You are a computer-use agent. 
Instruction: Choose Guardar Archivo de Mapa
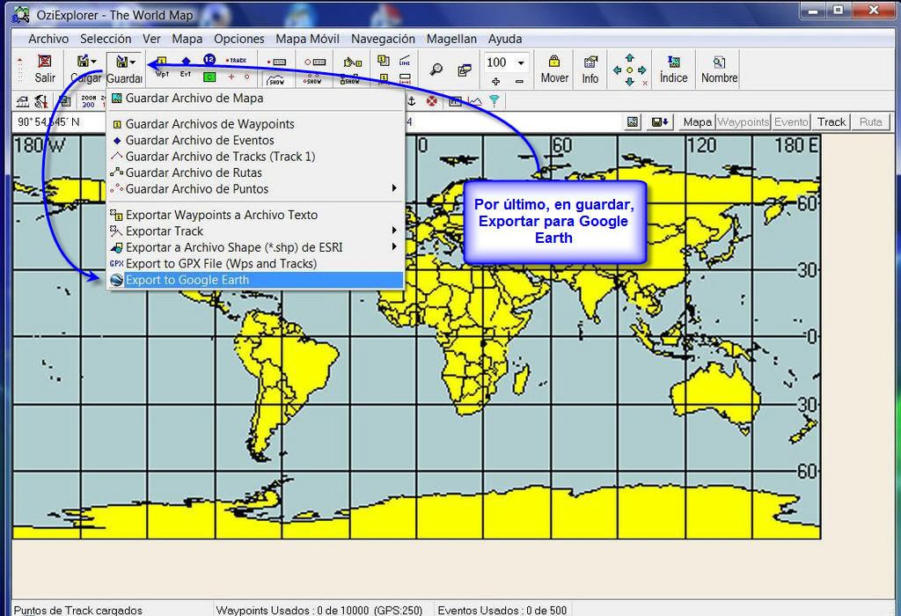pos(256,99)
